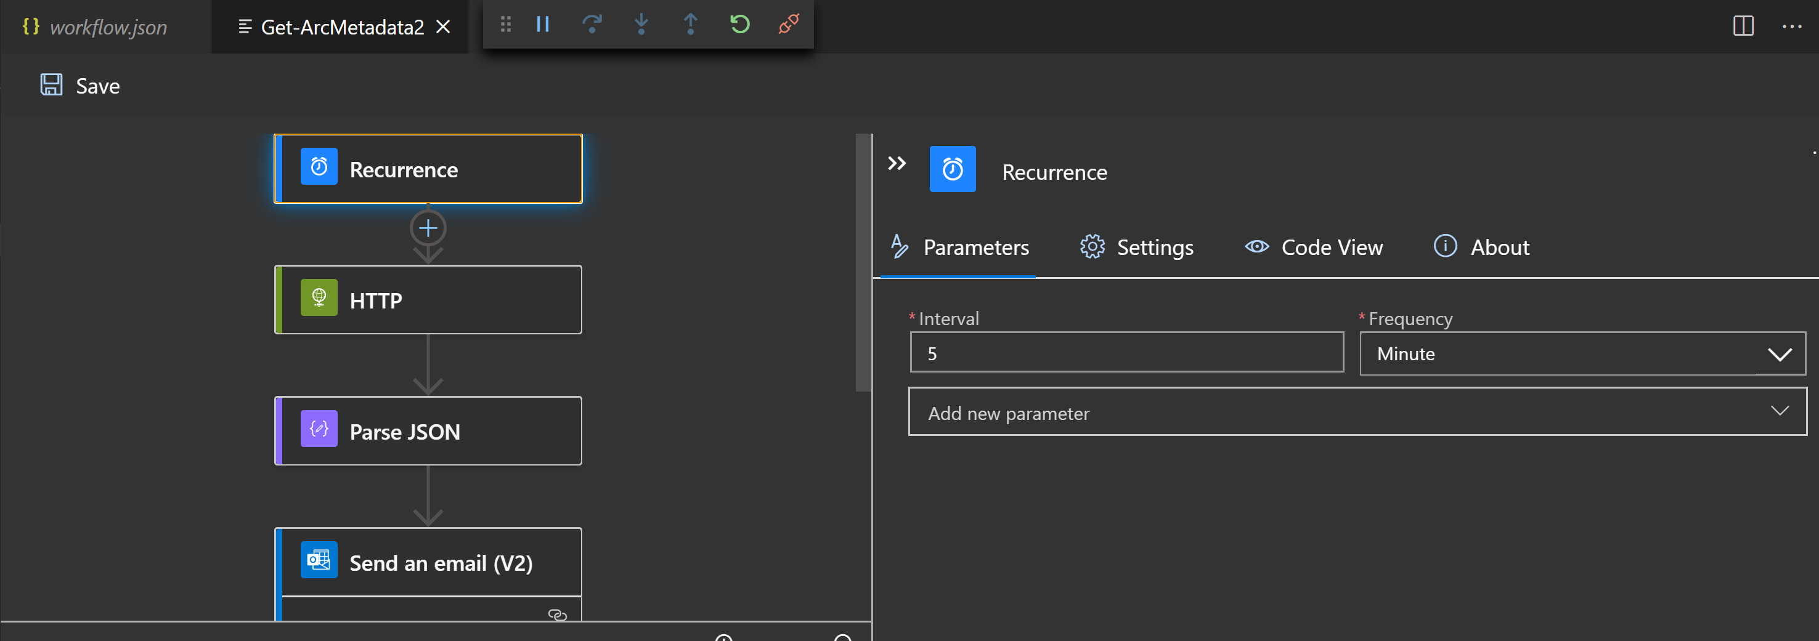Pause the running debug session
Screen dimensions: 1819x641
(x=542, y=25)
